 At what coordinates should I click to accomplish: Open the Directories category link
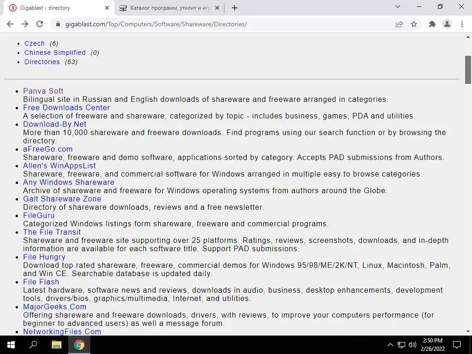[x=42, y=62]
